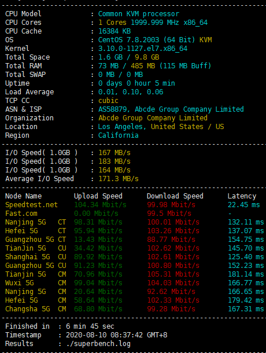Click Guangzhou CT upload '13.43 Mbit/s'
The width and height of the screenshot is (266, 353).
(98, 240)
